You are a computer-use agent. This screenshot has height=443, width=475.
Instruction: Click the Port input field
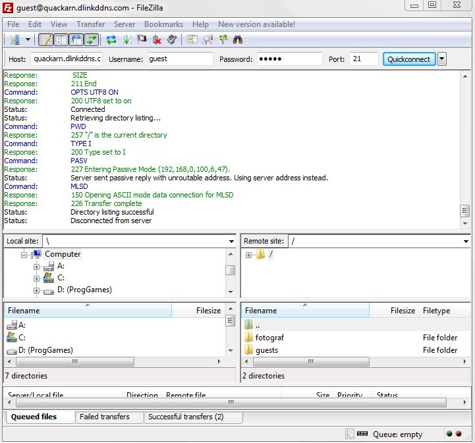(364, 59)
